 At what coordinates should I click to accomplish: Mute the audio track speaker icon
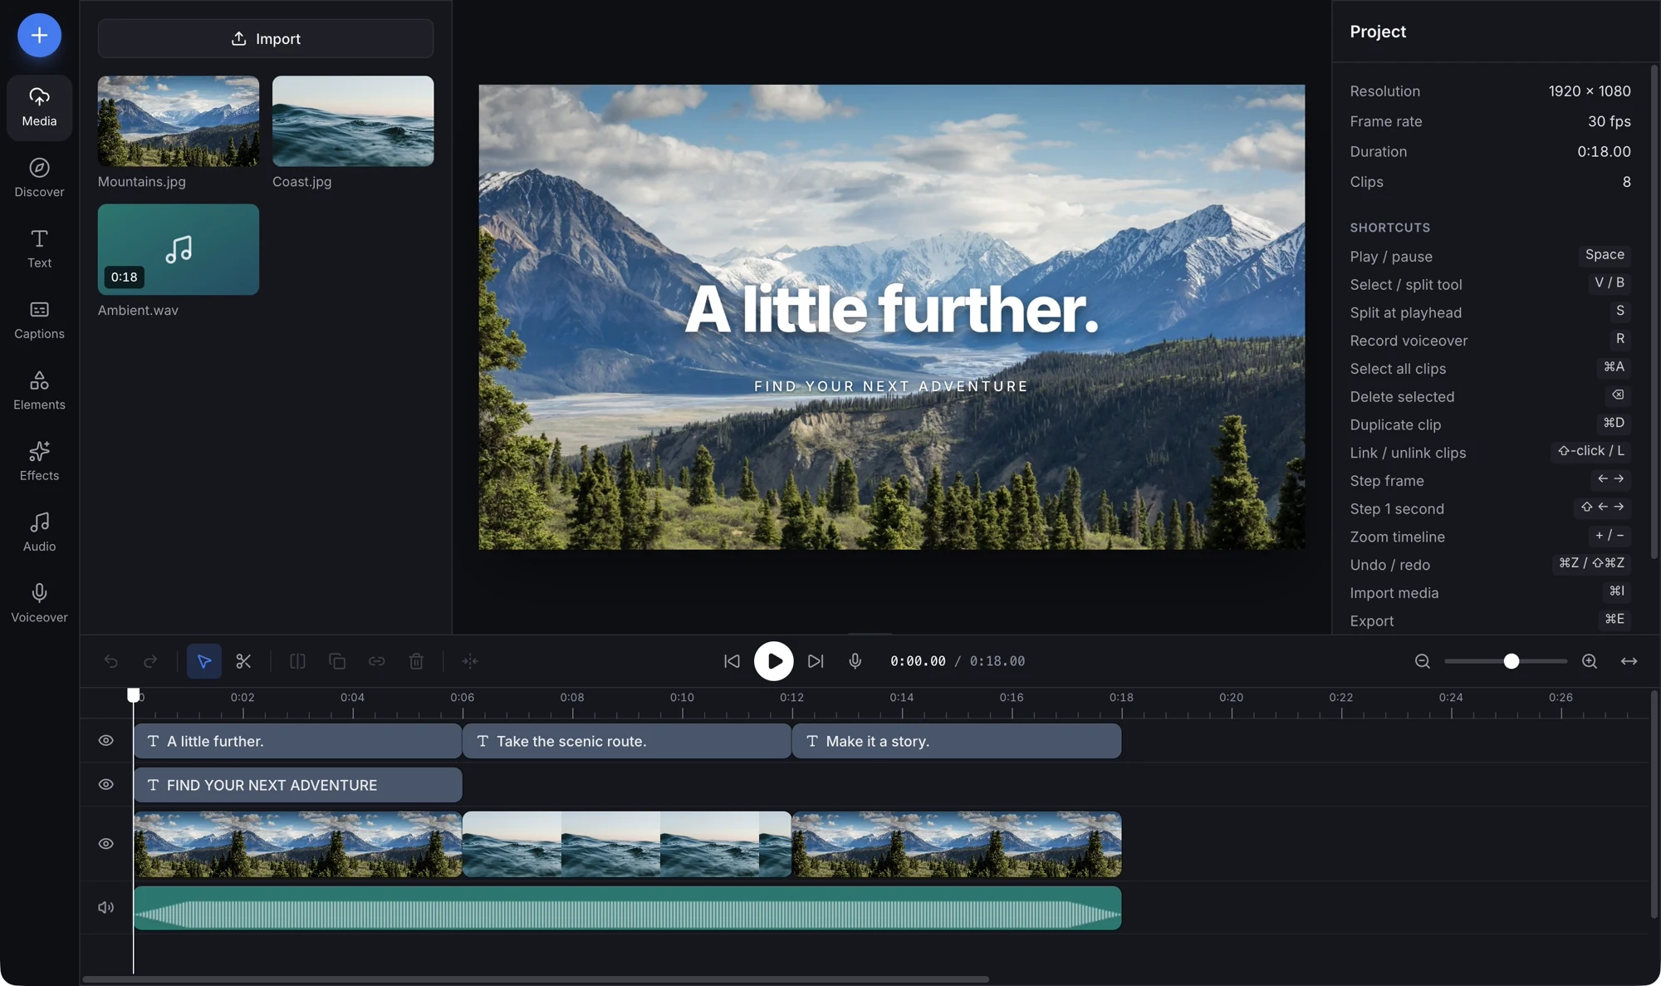point(106,908)
